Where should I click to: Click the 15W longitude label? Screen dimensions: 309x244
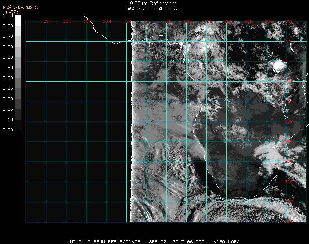point(87,21)
